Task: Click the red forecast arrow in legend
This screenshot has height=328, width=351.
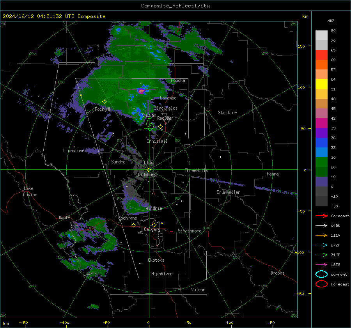Action: pos(321,216)
